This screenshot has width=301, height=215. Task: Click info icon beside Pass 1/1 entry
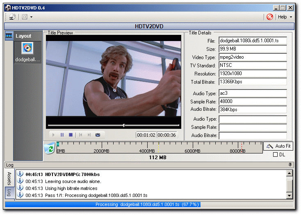click(x=20, y=195)
